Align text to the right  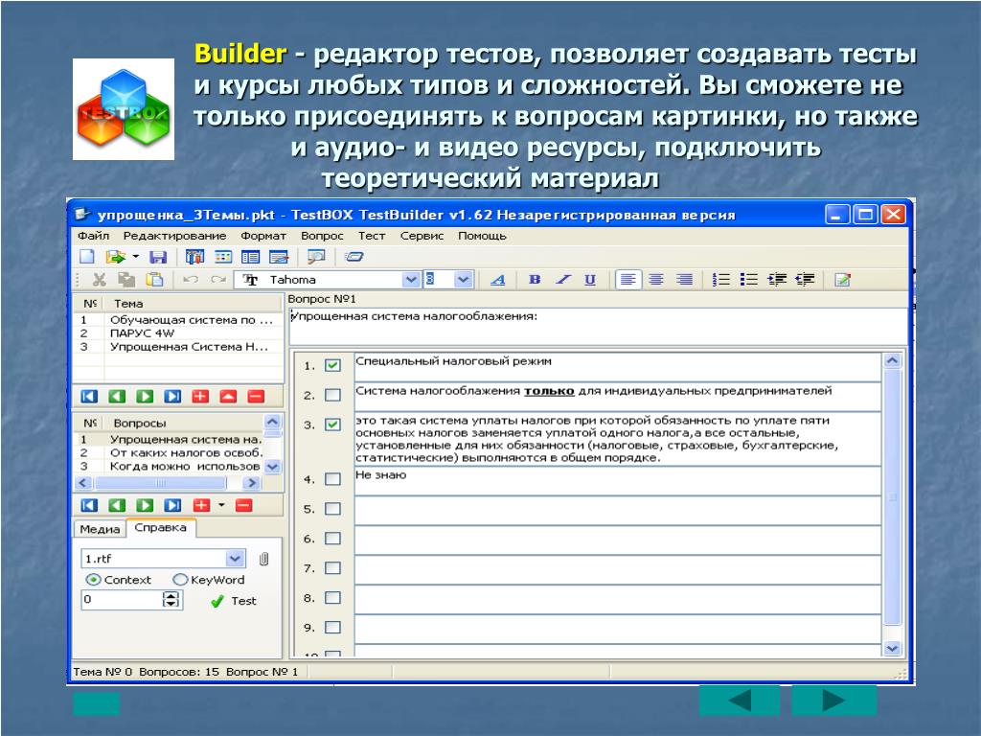click(684, 280)
